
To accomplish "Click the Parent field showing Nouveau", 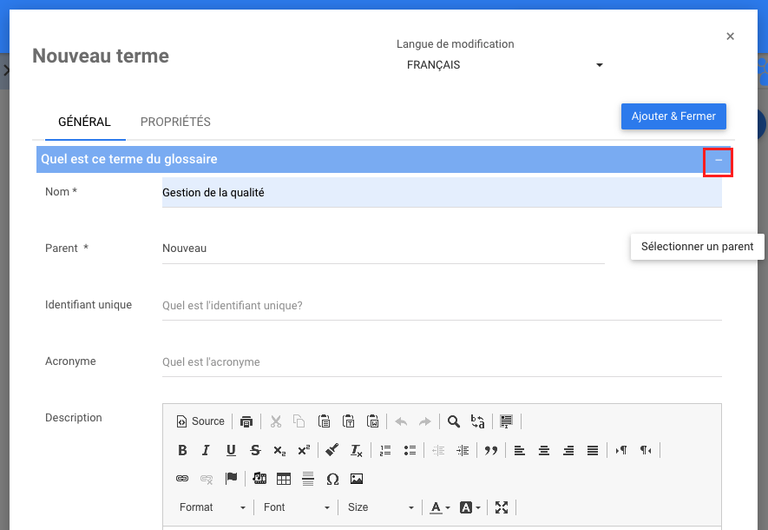I will pos(383,248).
